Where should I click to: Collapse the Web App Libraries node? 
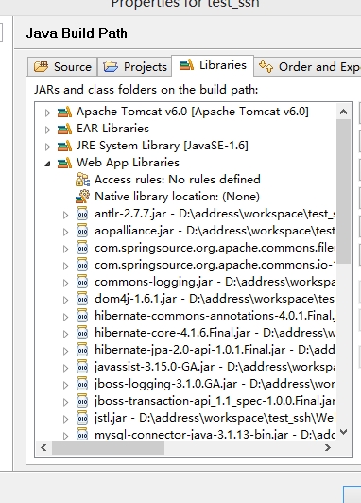click(47, 164)
